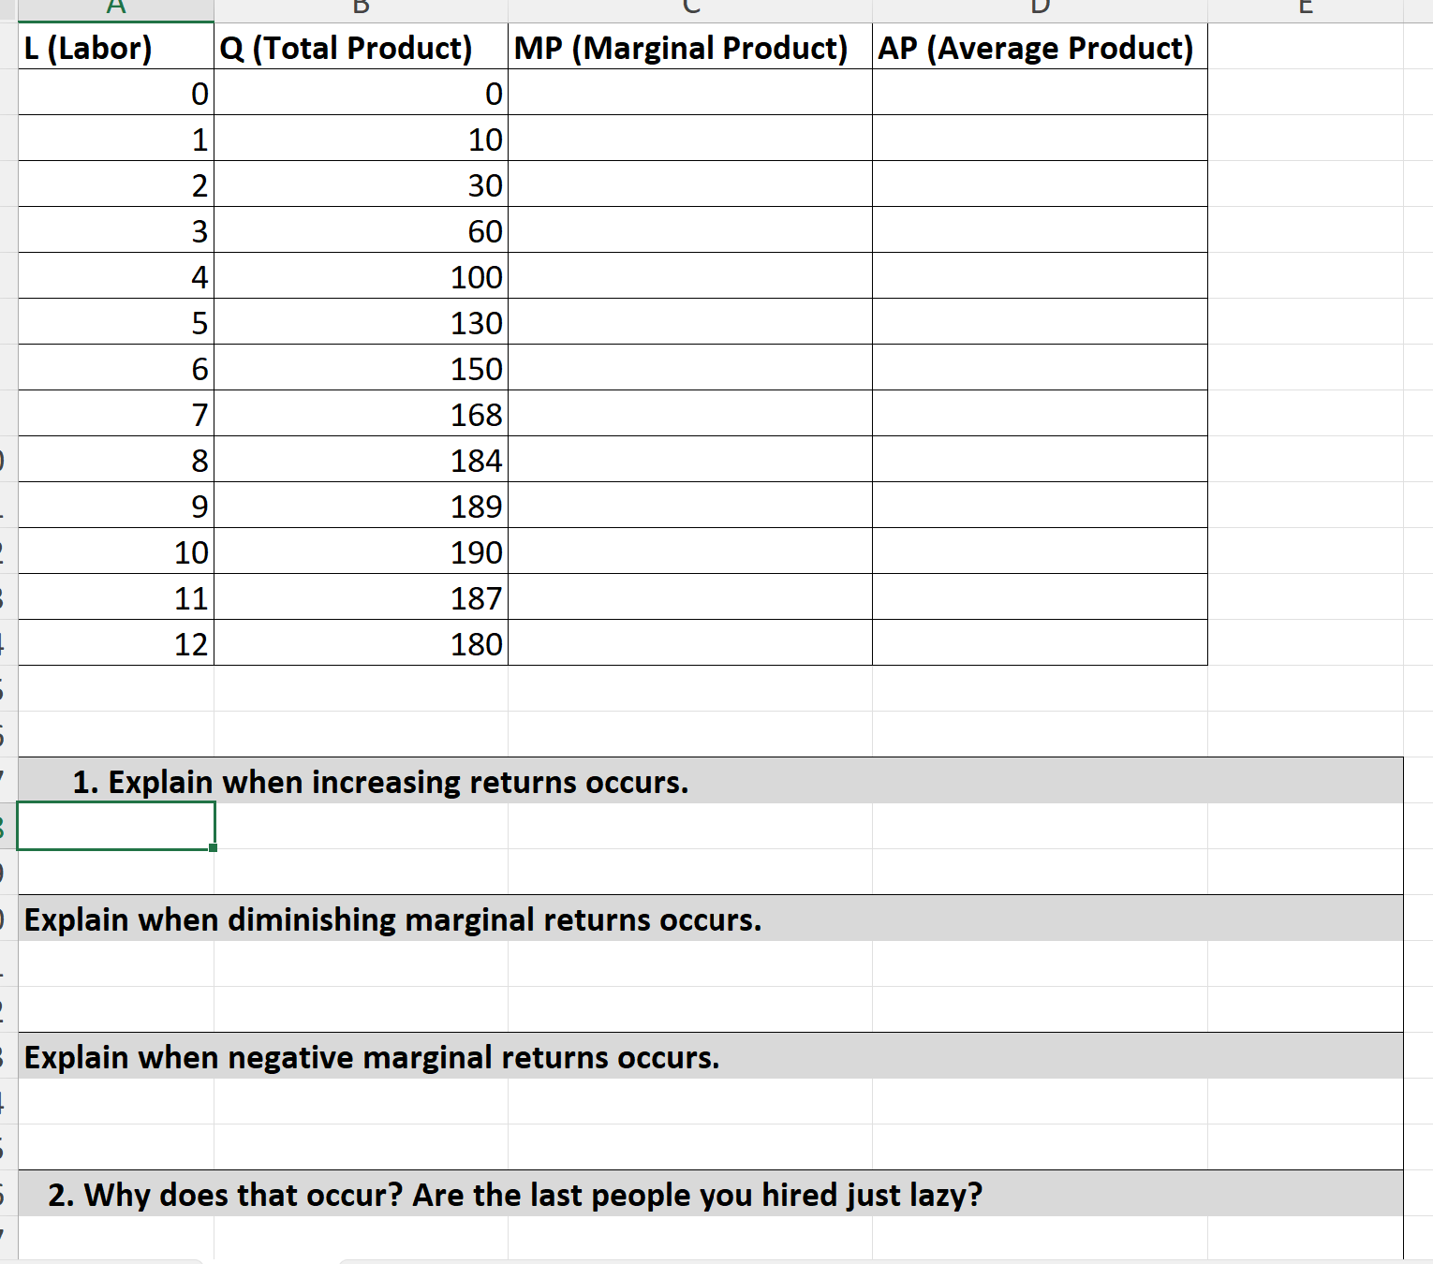Screen dimensions: 1433x1264
Task: Select the AP (Average Product) column heading
Action: coord(1039,47)
